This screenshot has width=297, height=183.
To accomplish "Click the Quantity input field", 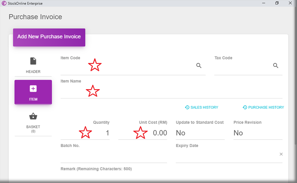I will coord(85,133).
